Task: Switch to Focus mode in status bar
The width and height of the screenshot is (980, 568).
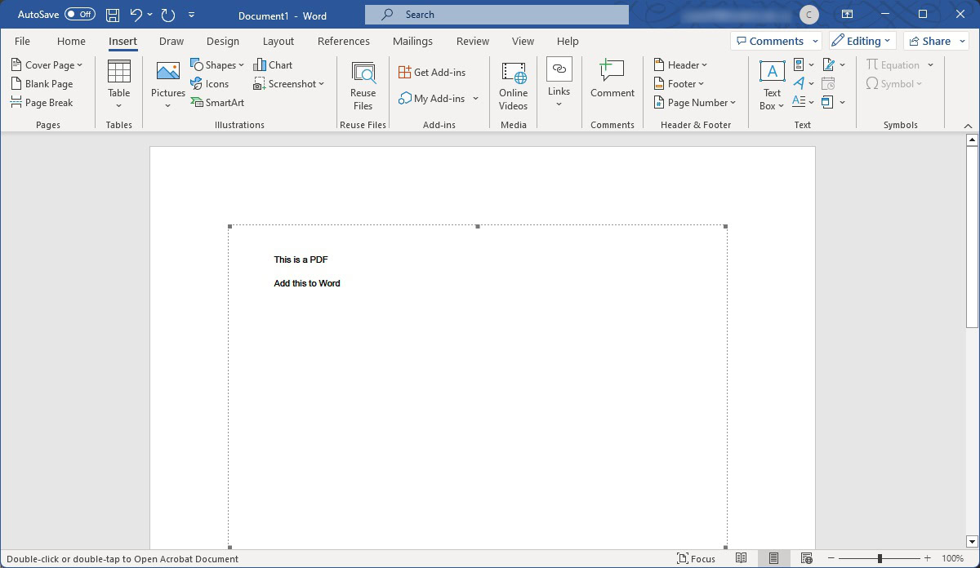Action: (x=696, y=559)
